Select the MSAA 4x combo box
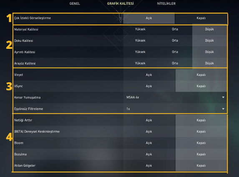The width and height of the screenshot is (239, 177). 175,97
